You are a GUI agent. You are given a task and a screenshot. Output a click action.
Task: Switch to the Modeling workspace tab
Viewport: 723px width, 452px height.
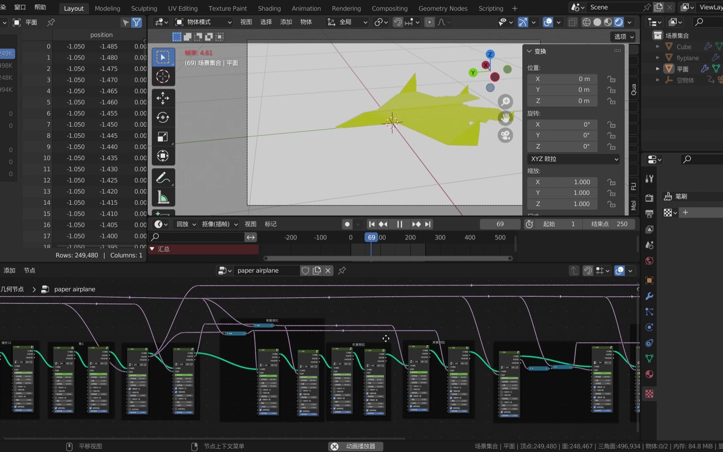(x=107, y=8)
